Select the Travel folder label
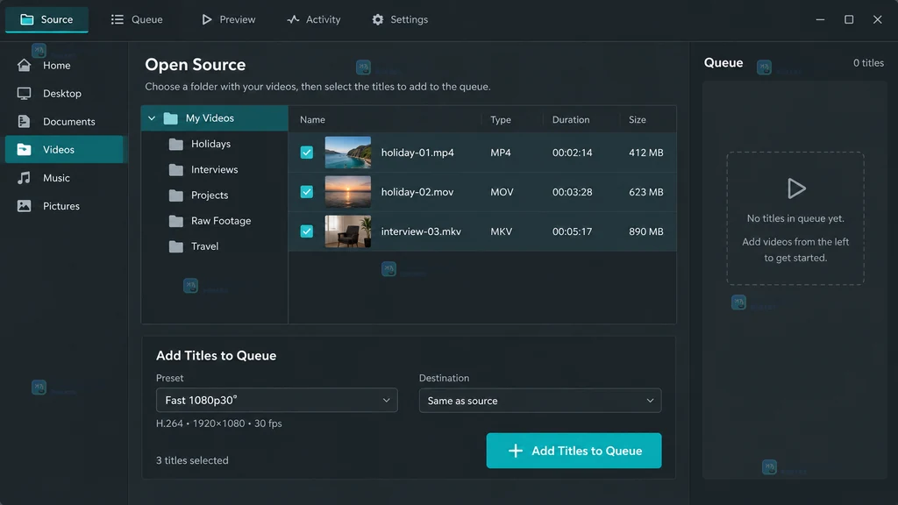Image resolution: width=898 pixels, height=505 pixels. pyautogui.click(x=204, y=246)
